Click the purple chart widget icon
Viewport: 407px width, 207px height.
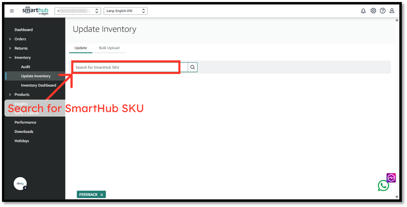point(391,178)
